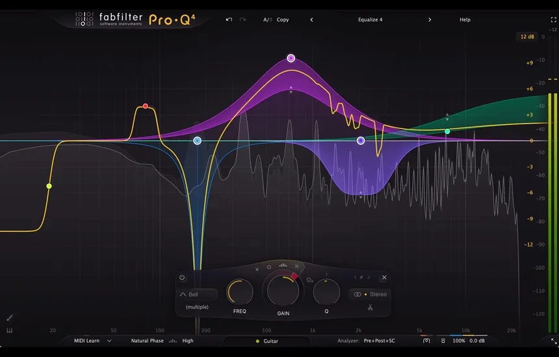Adjust the FREQ knob
559x357 pixels.
coord(240,292)
